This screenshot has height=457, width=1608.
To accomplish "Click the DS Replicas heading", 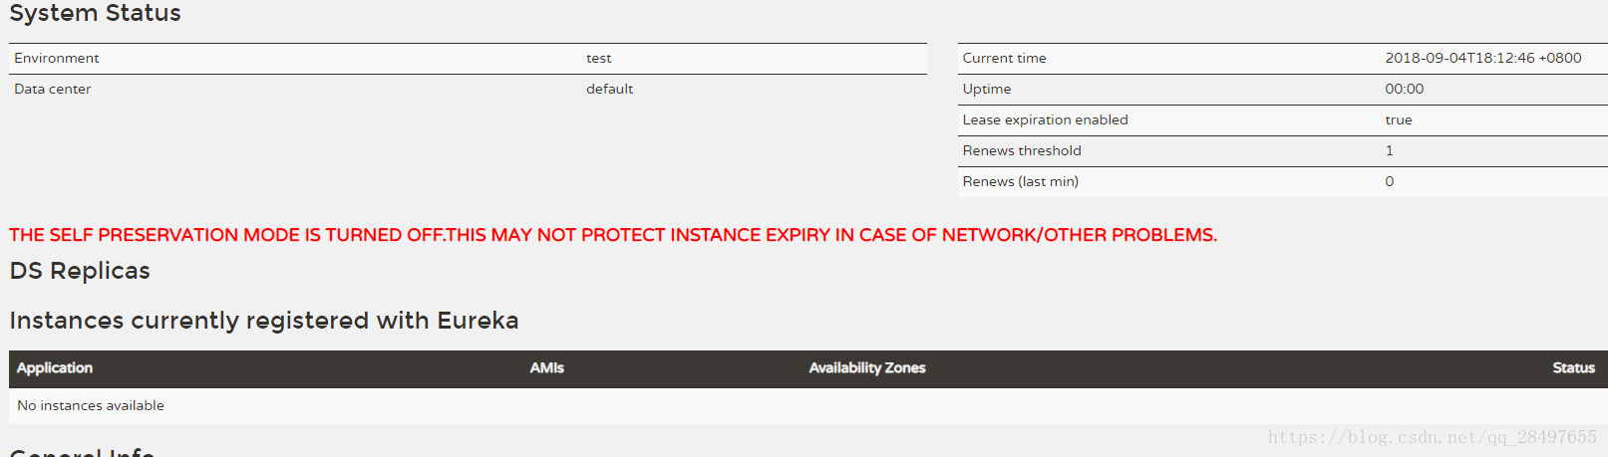I will [x=80, y=271].
